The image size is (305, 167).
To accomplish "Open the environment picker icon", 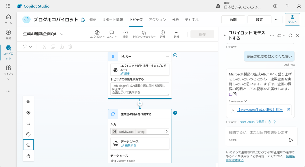I will tap(218, 6).
